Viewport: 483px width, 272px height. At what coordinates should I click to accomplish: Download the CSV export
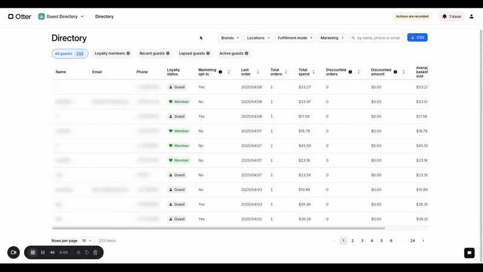(417, 37)
